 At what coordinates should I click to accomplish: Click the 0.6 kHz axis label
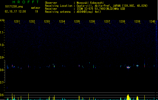[x=2, y=95]
